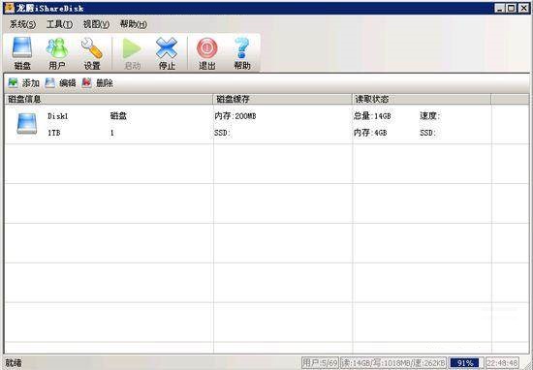The width and height of the screenshot is (533, 370).
Task: Click the 1TB size text
Action: (x=53, y=133)
